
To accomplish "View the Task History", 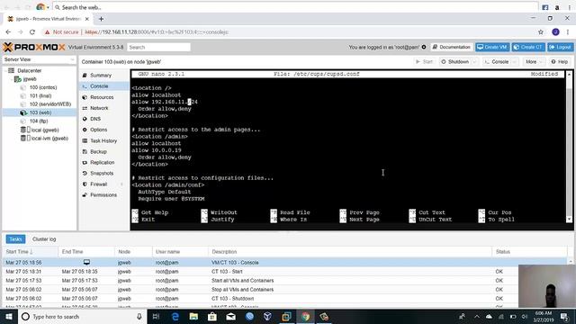I will click(x=103, y=140).
